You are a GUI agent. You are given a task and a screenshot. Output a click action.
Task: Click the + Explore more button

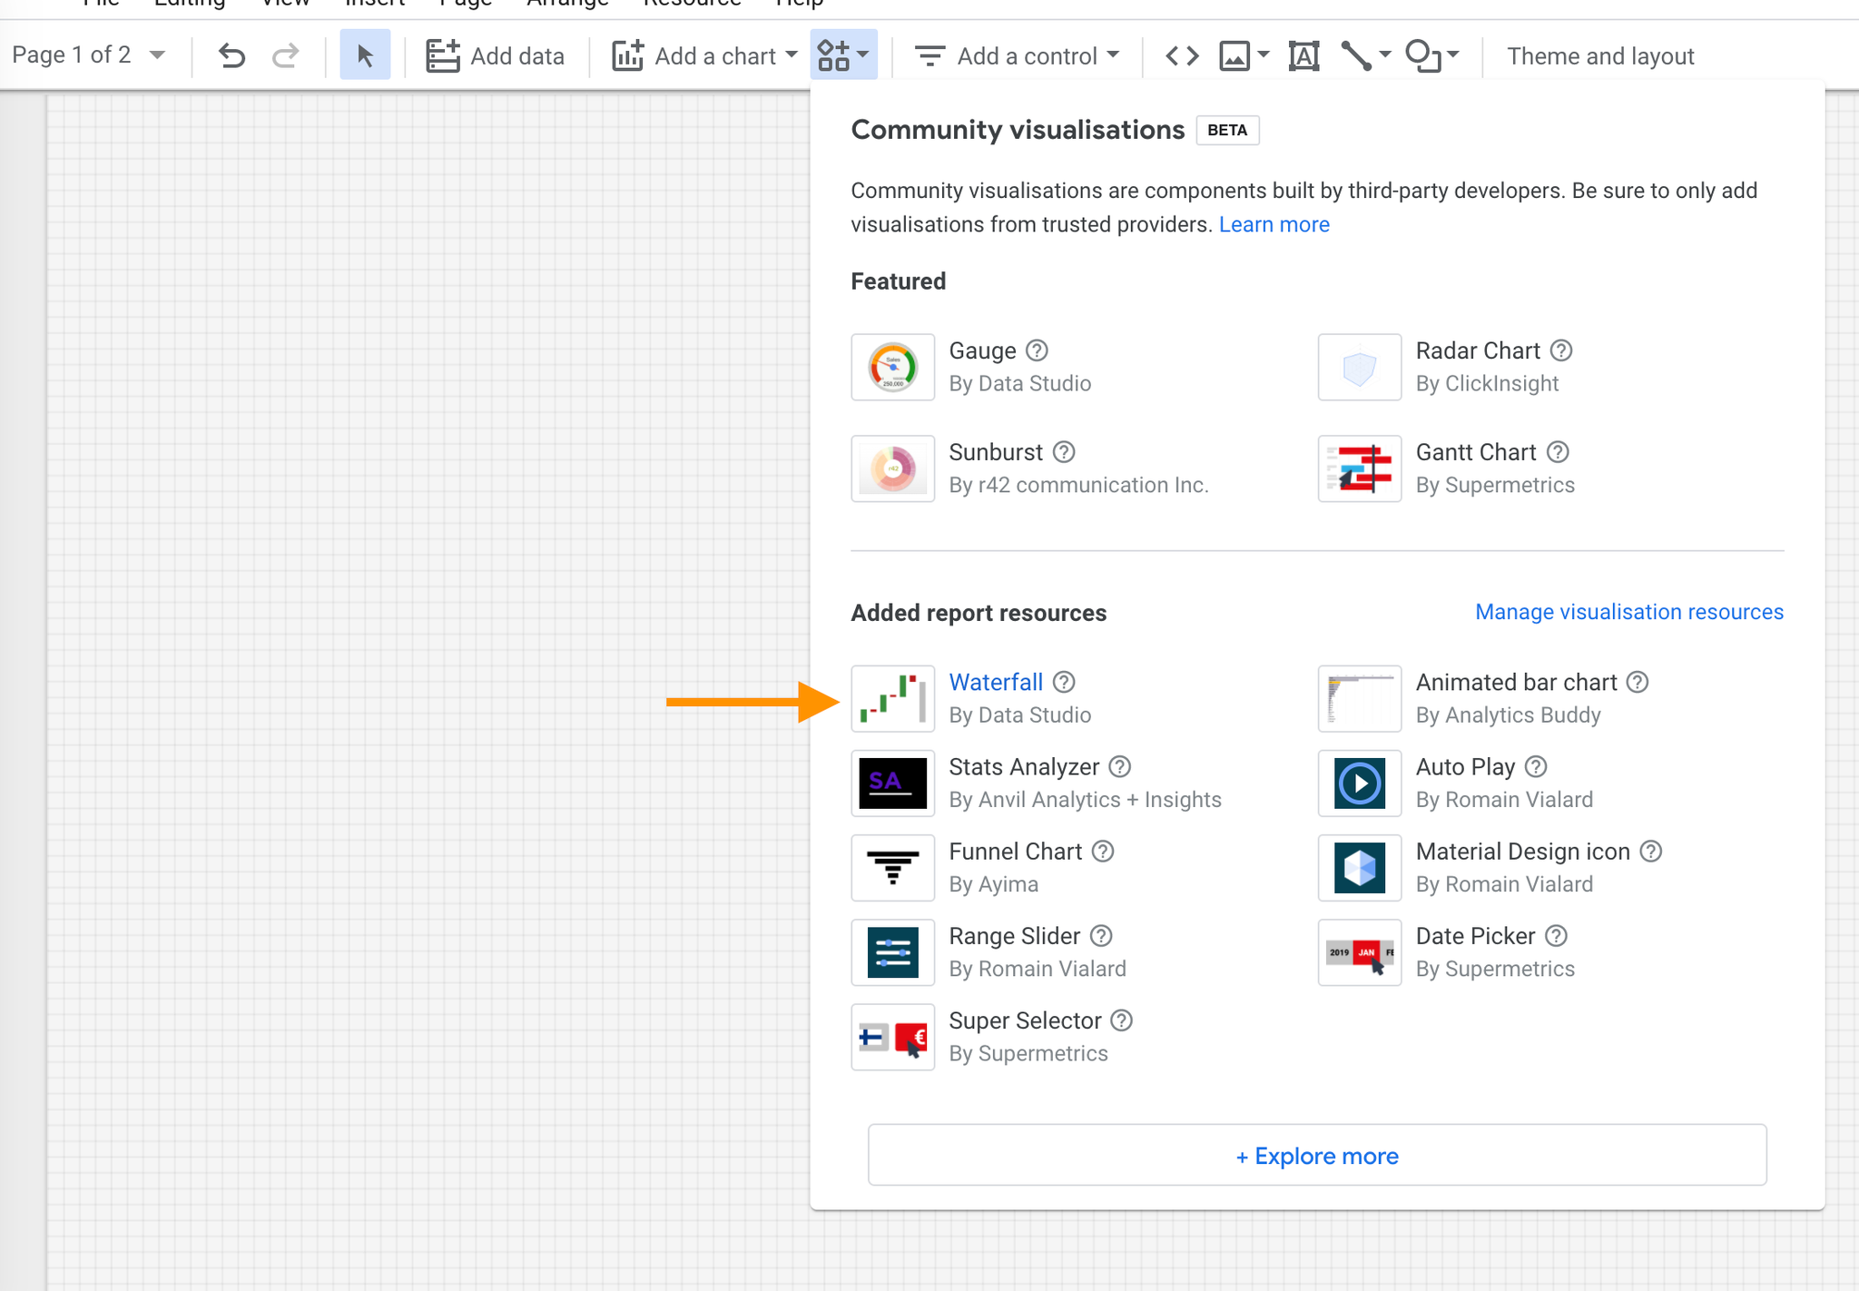tap(1317, 1155)
